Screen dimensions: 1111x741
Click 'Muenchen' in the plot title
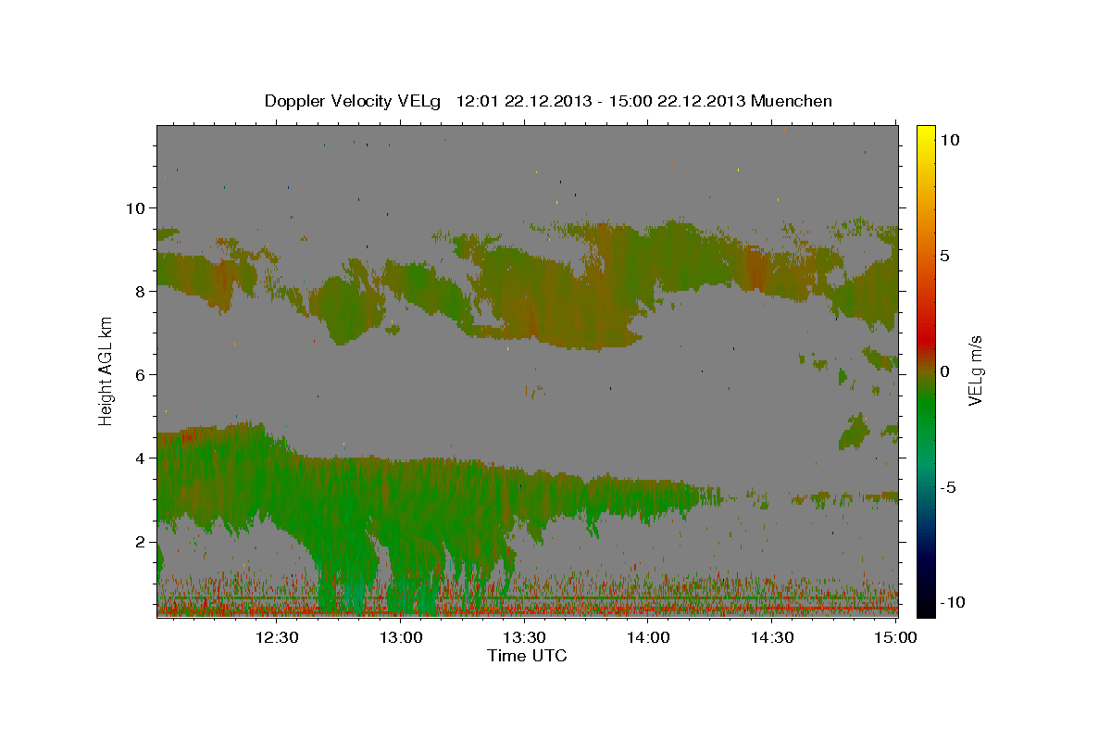pyautogui.click(x=792, y=101)
